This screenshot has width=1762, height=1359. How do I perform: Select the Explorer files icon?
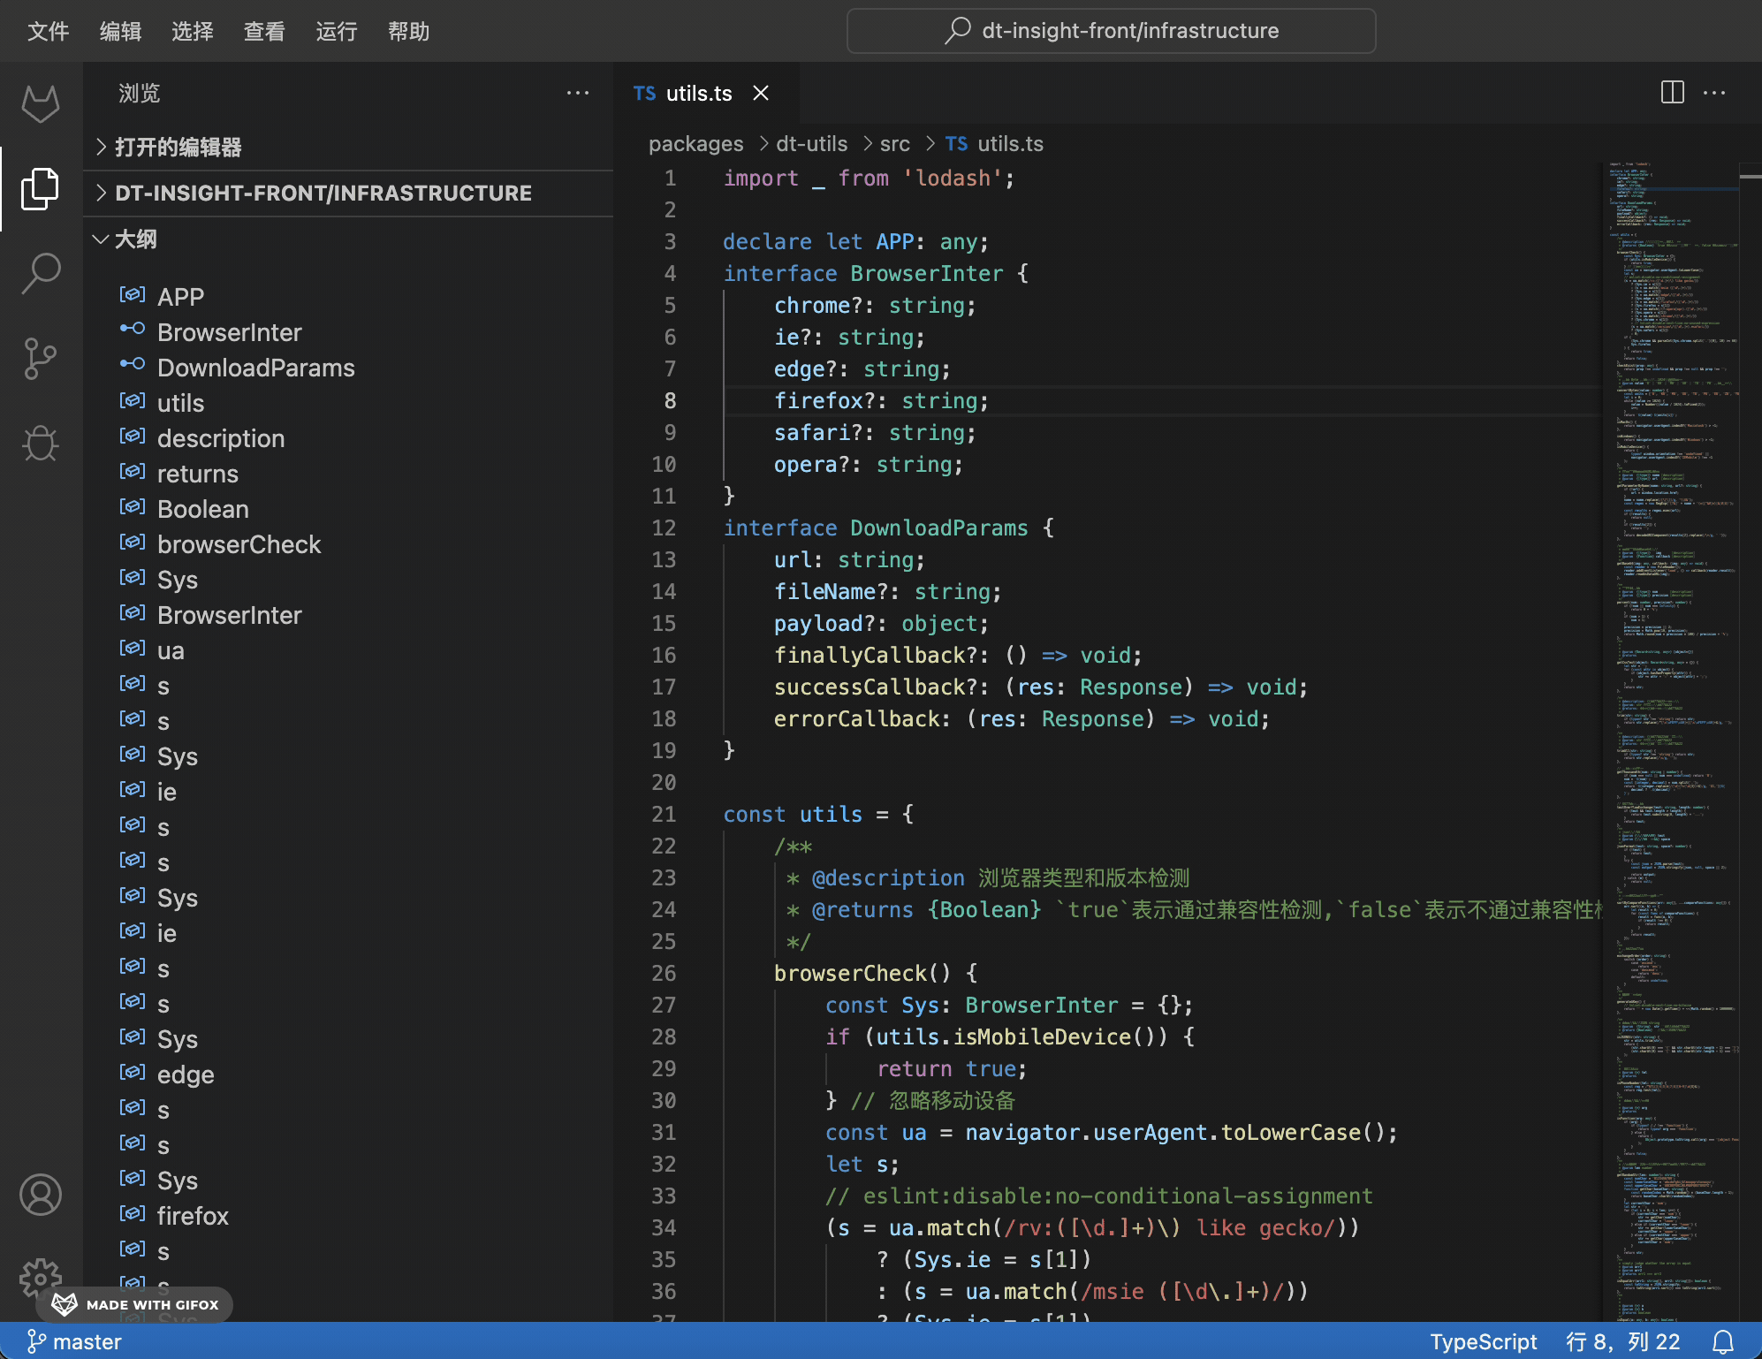pyautogui.click(x=41, y=188)
